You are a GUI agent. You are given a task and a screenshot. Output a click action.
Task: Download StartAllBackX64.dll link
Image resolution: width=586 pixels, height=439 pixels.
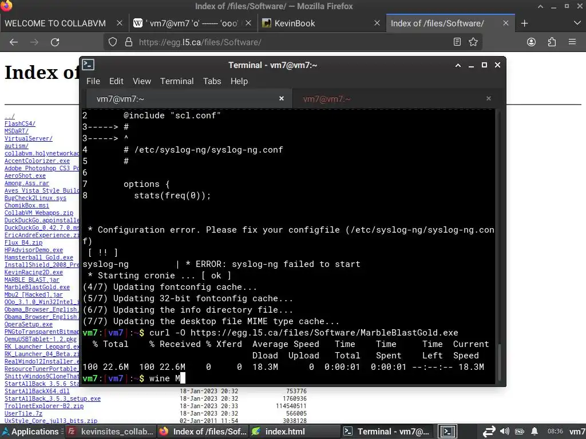(37, 391)
